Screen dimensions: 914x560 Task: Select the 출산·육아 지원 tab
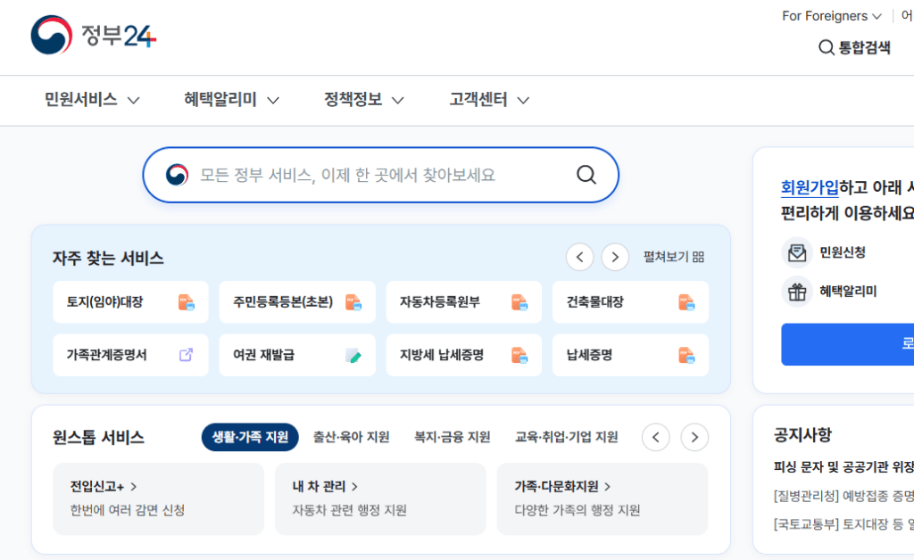point(351,437)
